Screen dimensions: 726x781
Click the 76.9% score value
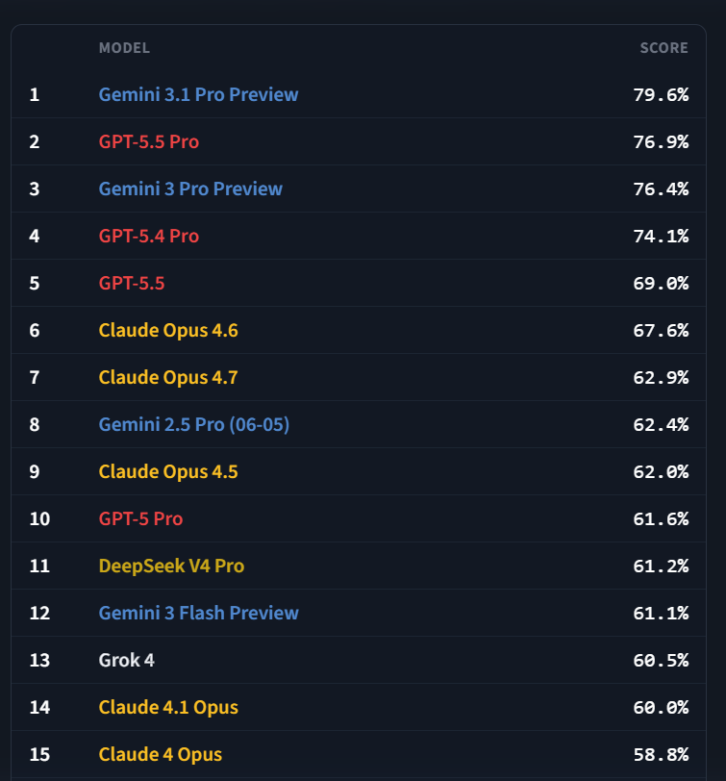pyautogui.click(x=661, y=142)
